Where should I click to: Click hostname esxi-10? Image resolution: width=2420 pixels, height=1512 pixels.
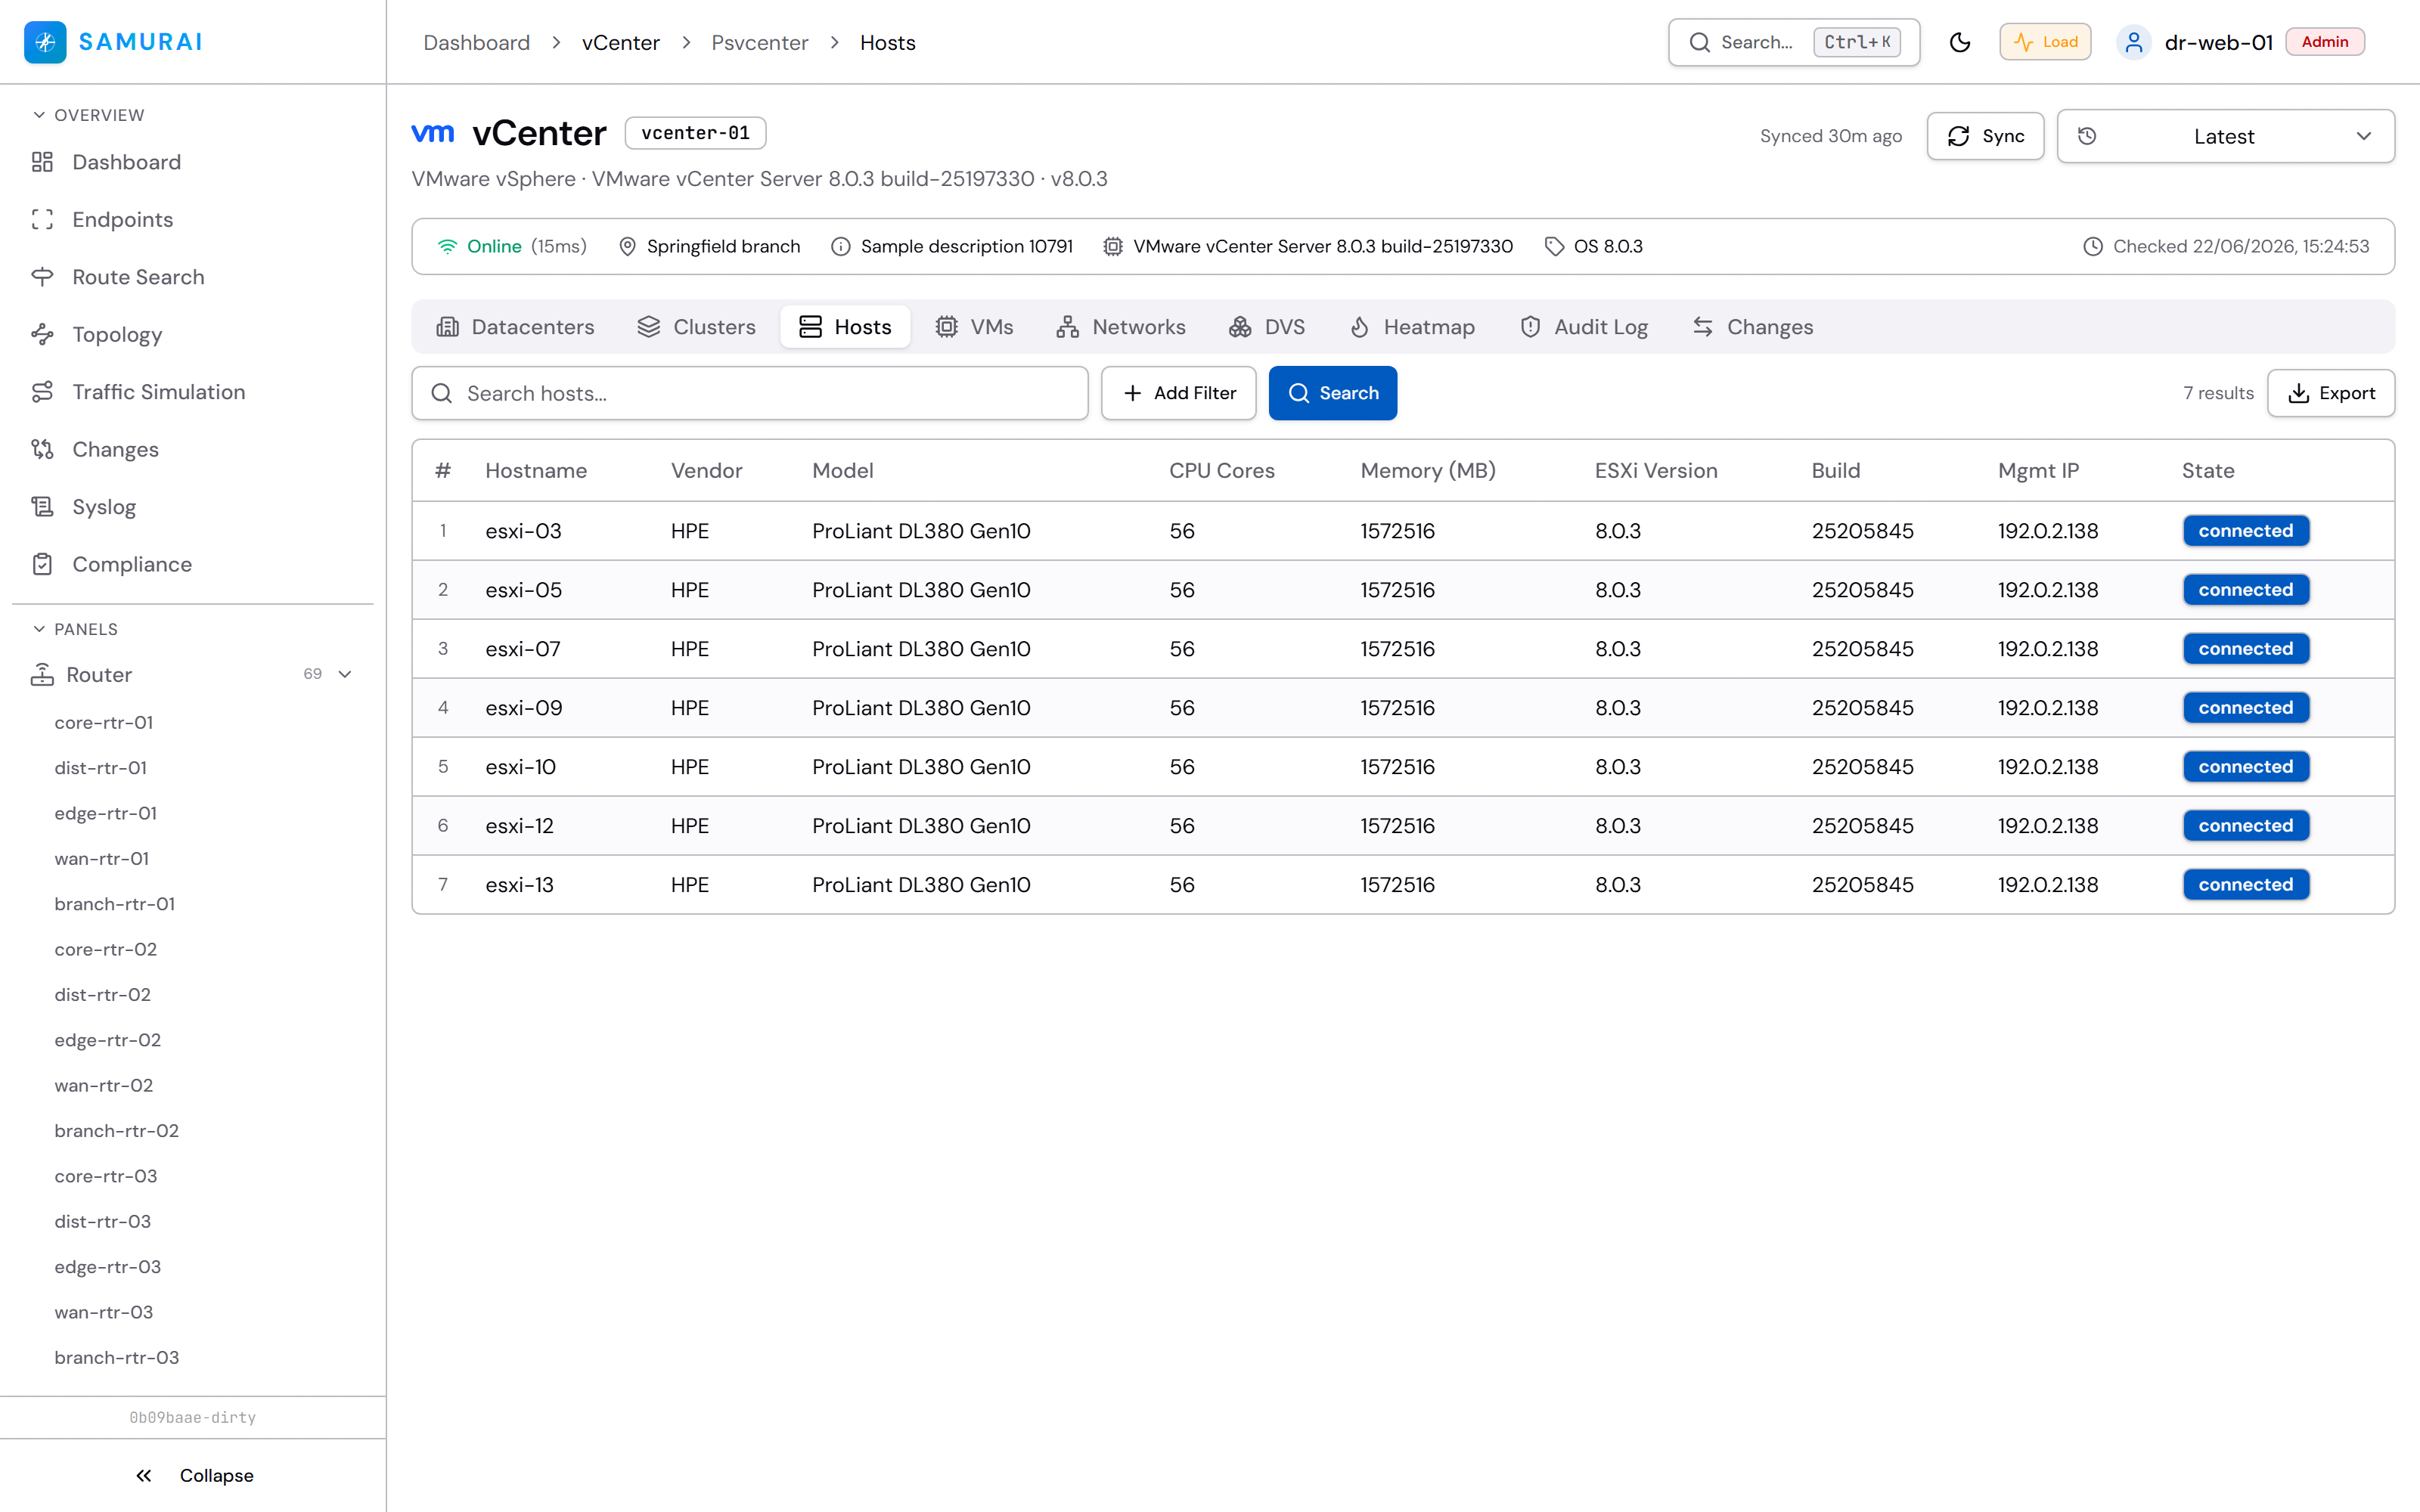click(x=521, y=767)
